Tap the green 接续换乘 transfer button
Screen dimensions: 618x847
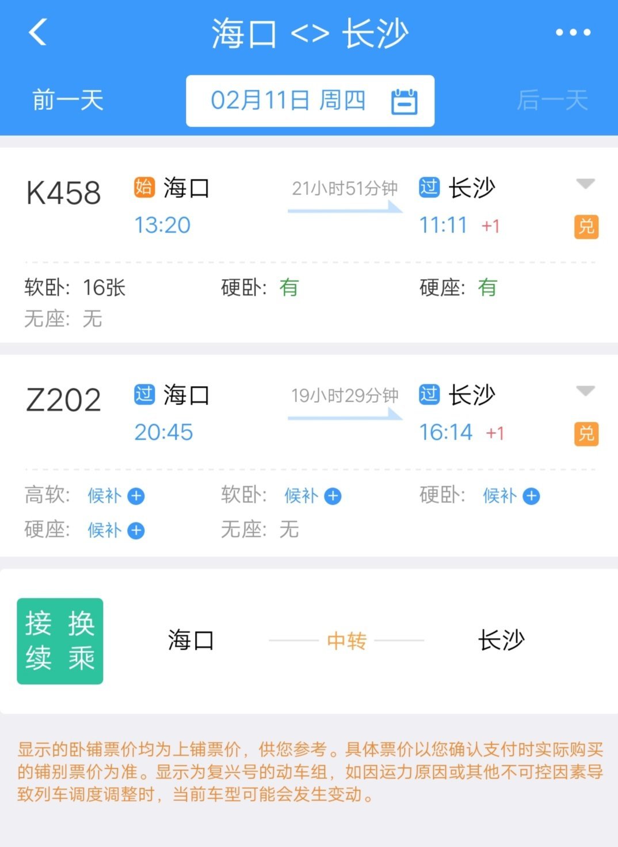tap(60, 641)
